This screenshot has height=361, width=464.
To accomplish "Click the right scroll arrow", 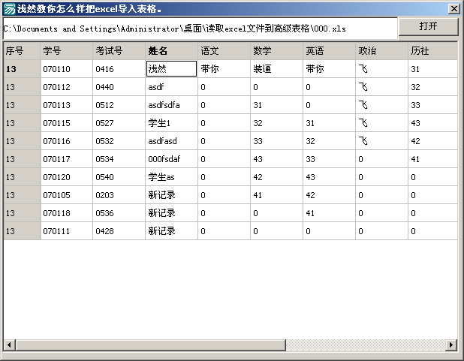I will [451, 344].
